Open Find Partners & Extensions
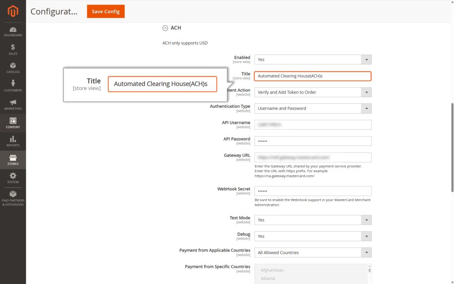The height and width of the screenshot is (284, 454). pos(12,199)
